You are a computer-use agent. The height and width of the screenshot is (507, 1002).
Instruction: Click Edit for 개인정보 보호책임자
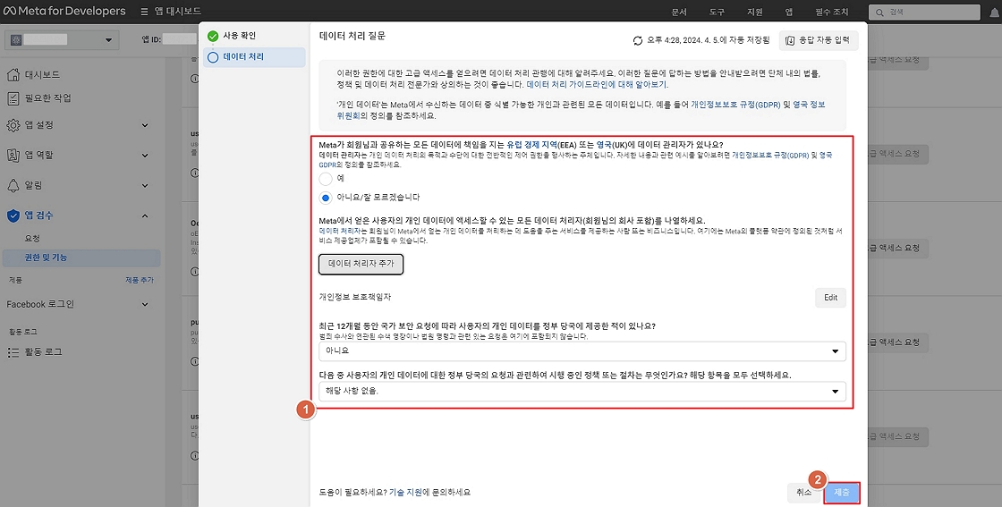(x=830, y=298)
